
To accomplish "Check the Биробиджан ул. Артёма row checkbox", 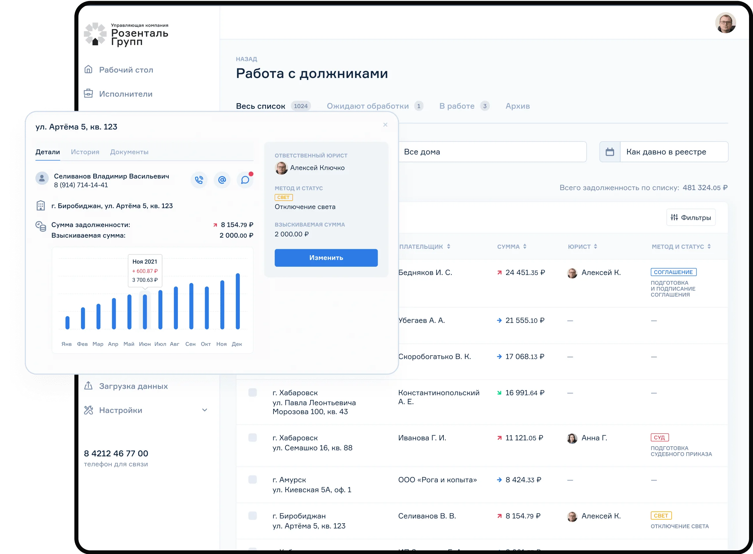I will coord(253,515).
